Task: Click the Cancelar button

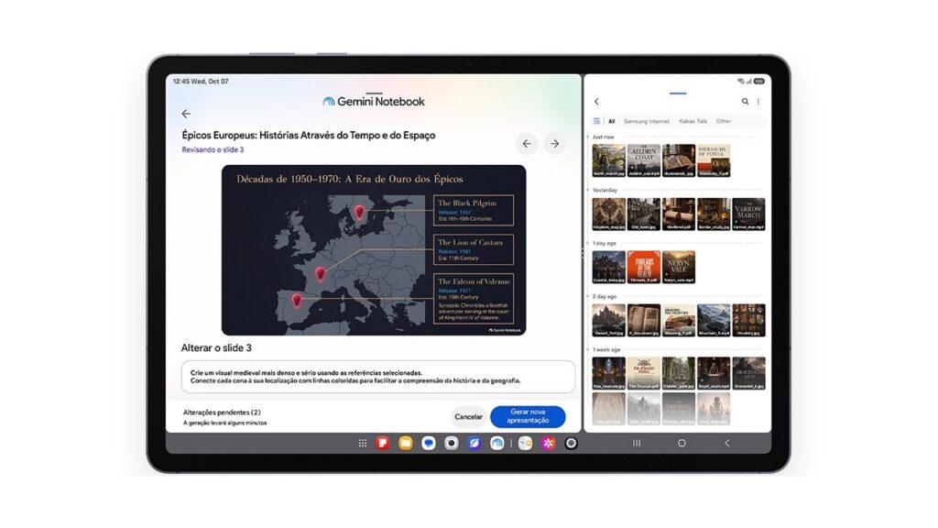Action: (x=468, y=417)
